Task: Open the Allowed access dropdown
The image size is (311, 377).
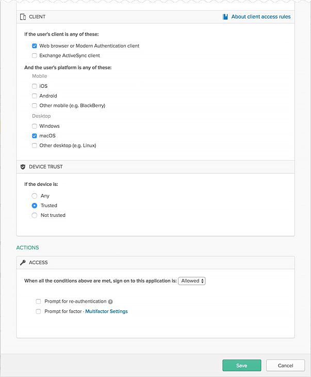Action: [192, 281]
